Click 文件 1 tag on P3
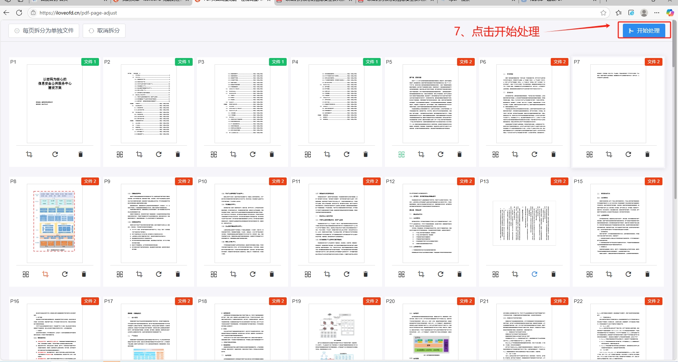The width and height of the screenshot is (678, 362). tap(278, 62)
